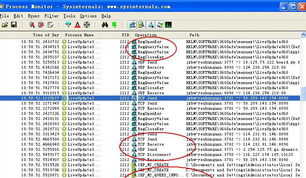Viewport: 306px width, 178px height.
Task: Select the timestamp 10:58:51.7426434
Action: tap(40, 73)
